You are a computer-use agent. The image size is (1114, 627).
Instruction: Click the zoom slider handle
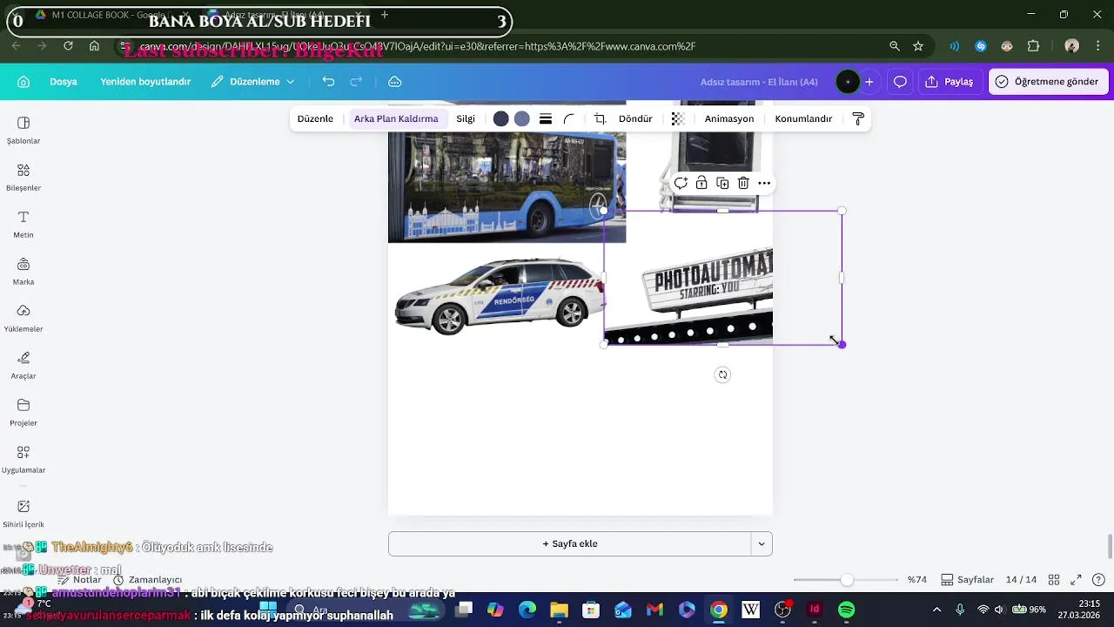(847, 580)
